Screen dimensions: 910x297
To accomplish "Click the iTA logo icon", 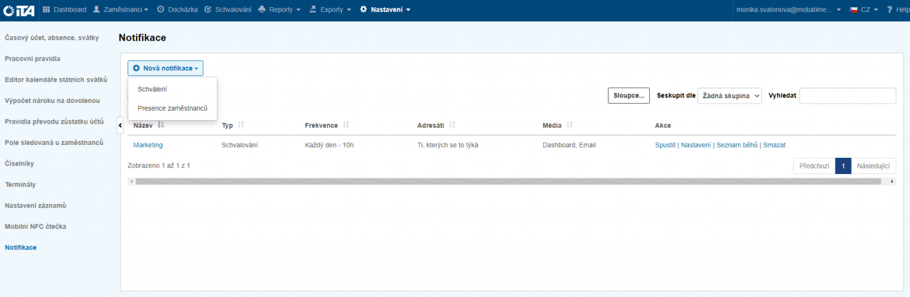I will (19, 10).
